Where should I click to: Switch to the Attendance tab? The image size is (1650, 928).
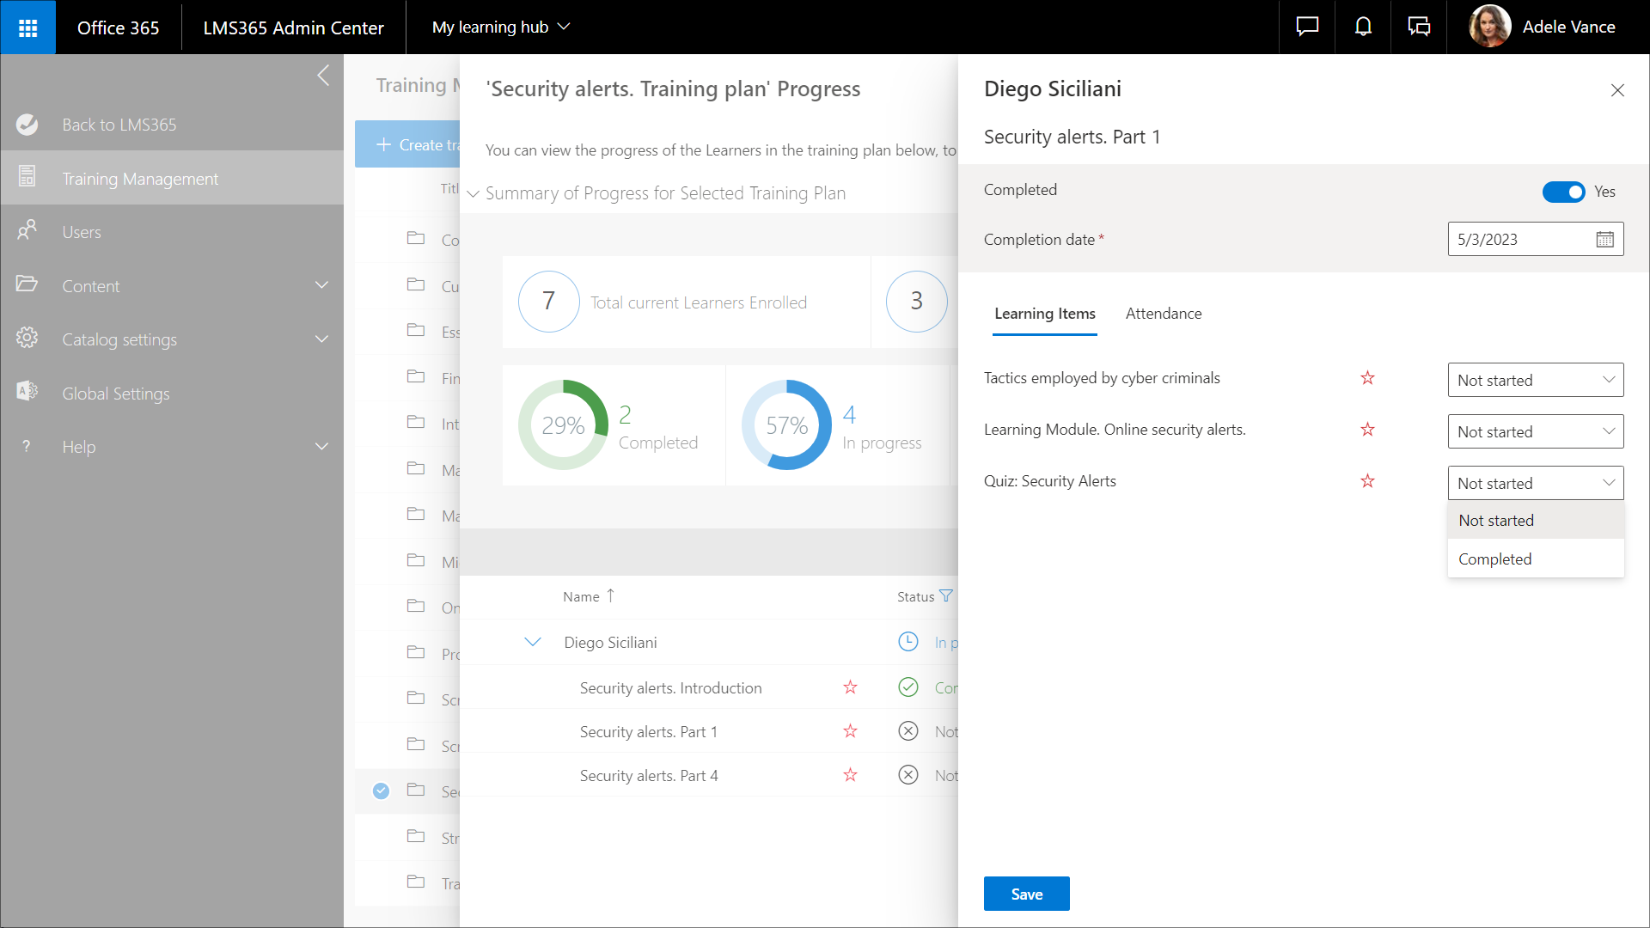[1164, 314]
